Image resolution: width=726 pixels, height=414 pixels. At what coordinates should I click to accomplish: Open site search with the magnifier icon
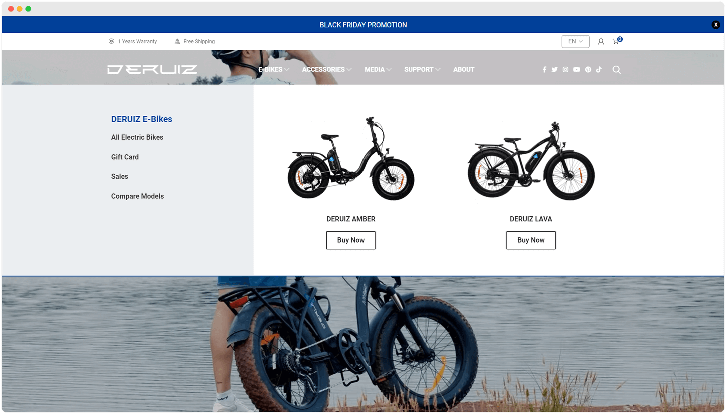[617, 70]
